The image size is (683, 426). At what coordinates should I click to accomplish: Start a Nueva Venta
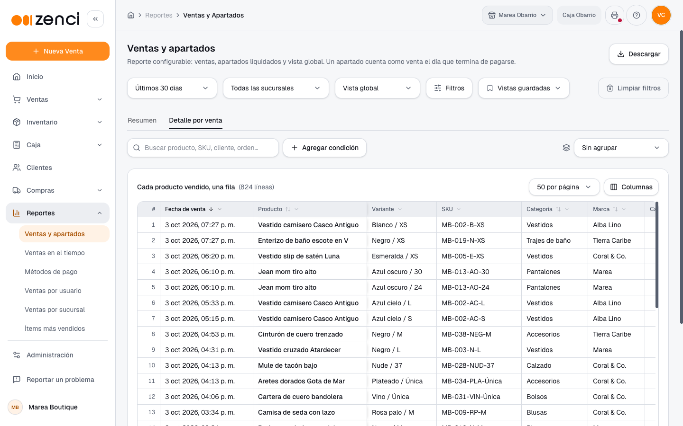coord(57,51)
